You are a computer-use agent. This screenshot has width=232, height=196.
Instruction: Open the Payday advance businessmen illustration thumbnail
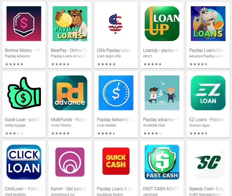162,93
